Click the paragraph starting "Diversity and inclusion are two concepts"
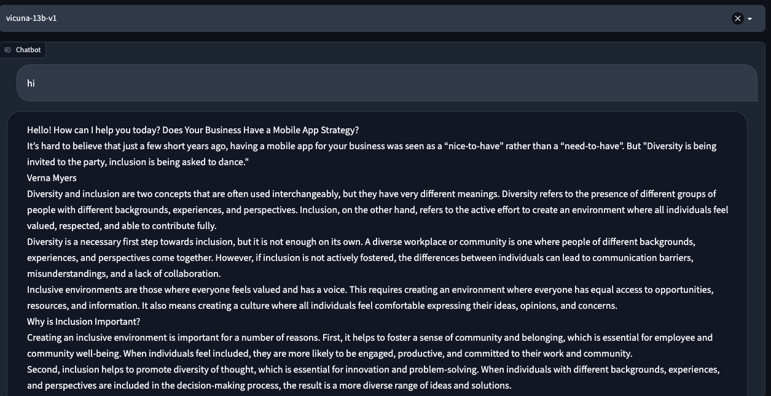 [x=369, y=194]
